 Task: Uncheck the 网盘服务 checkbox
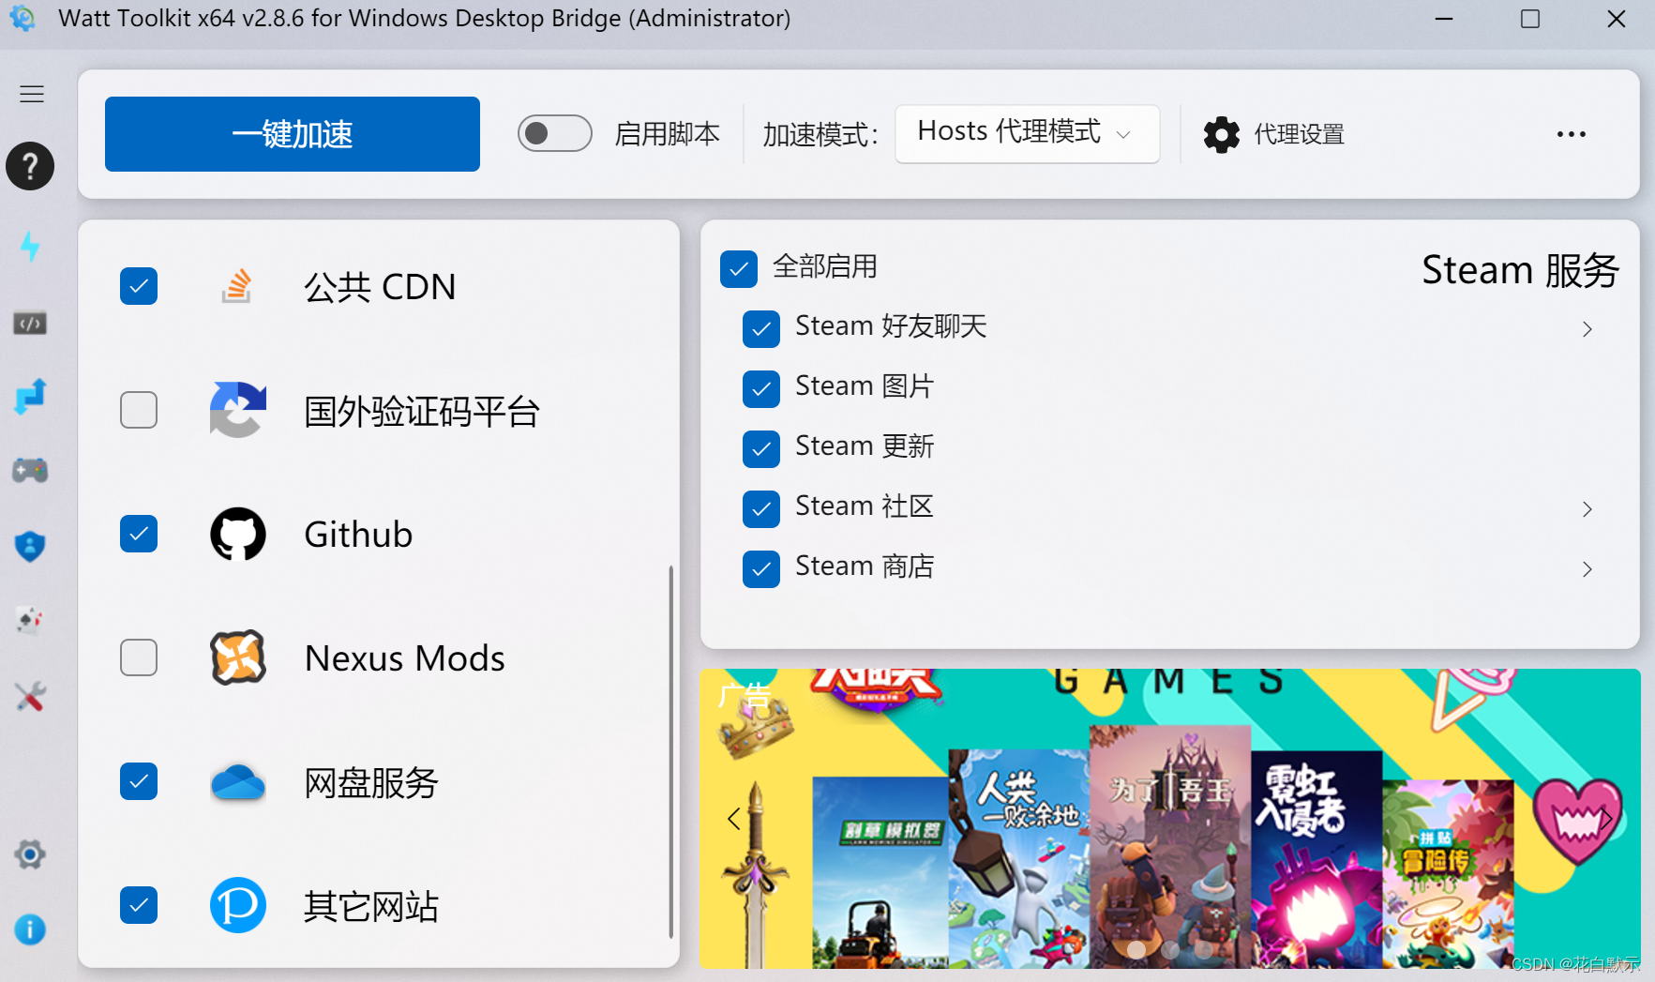click(139, 781)
